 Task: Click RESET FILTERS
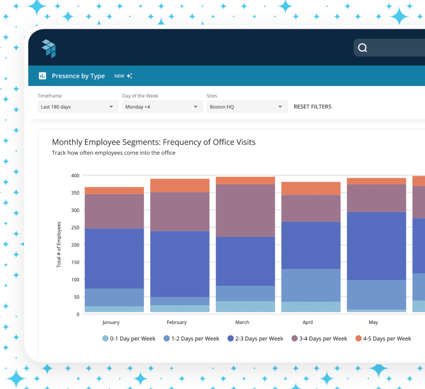(312, 107)
